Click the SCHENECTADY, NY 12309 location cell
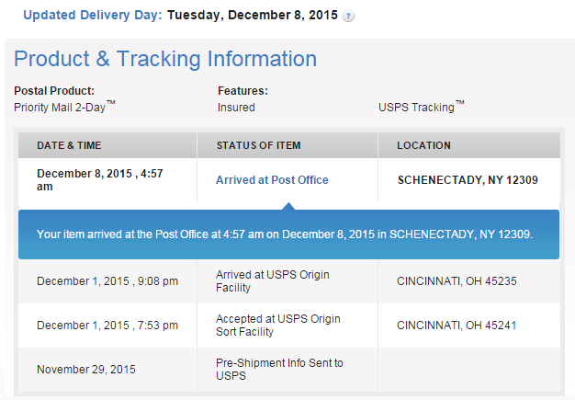This screenshot has height=400, width=575. [x=467, y=180]
